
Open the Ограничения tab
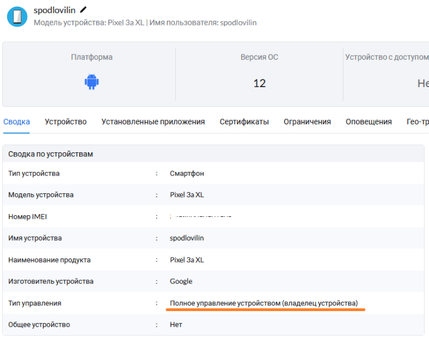point(307,121)
